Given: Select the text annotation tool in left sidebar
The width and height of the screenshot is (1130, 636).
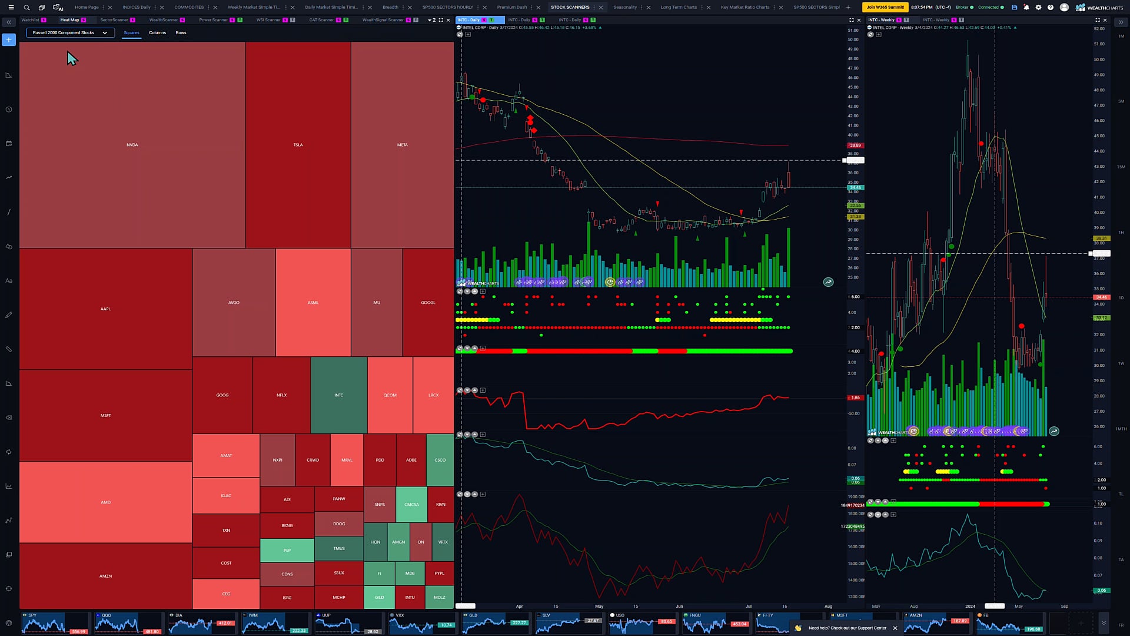Looking at the screenshot, I should [9, 281].
